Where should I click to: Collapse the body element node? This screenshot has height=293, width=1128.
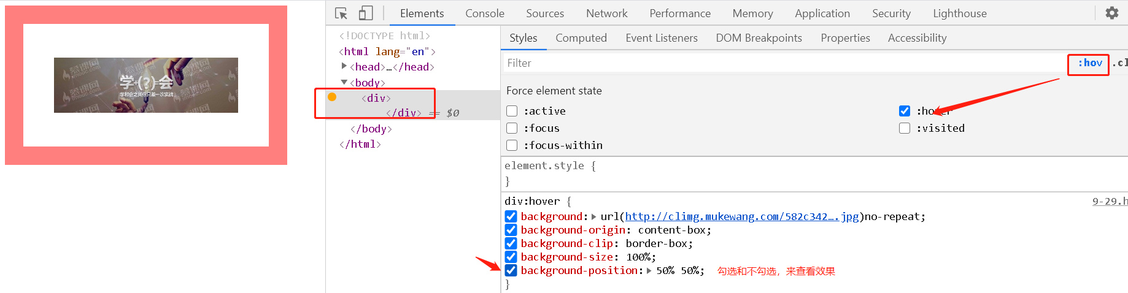point(344,82)
